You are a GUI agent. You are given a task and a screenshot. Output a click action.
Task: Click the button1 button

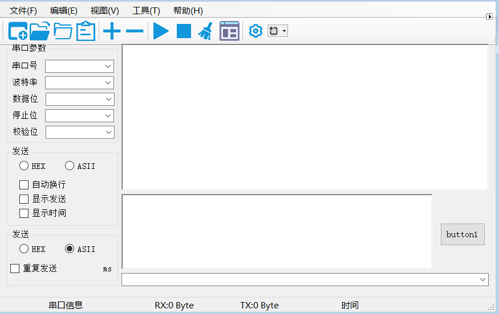[x=463, y=234]
